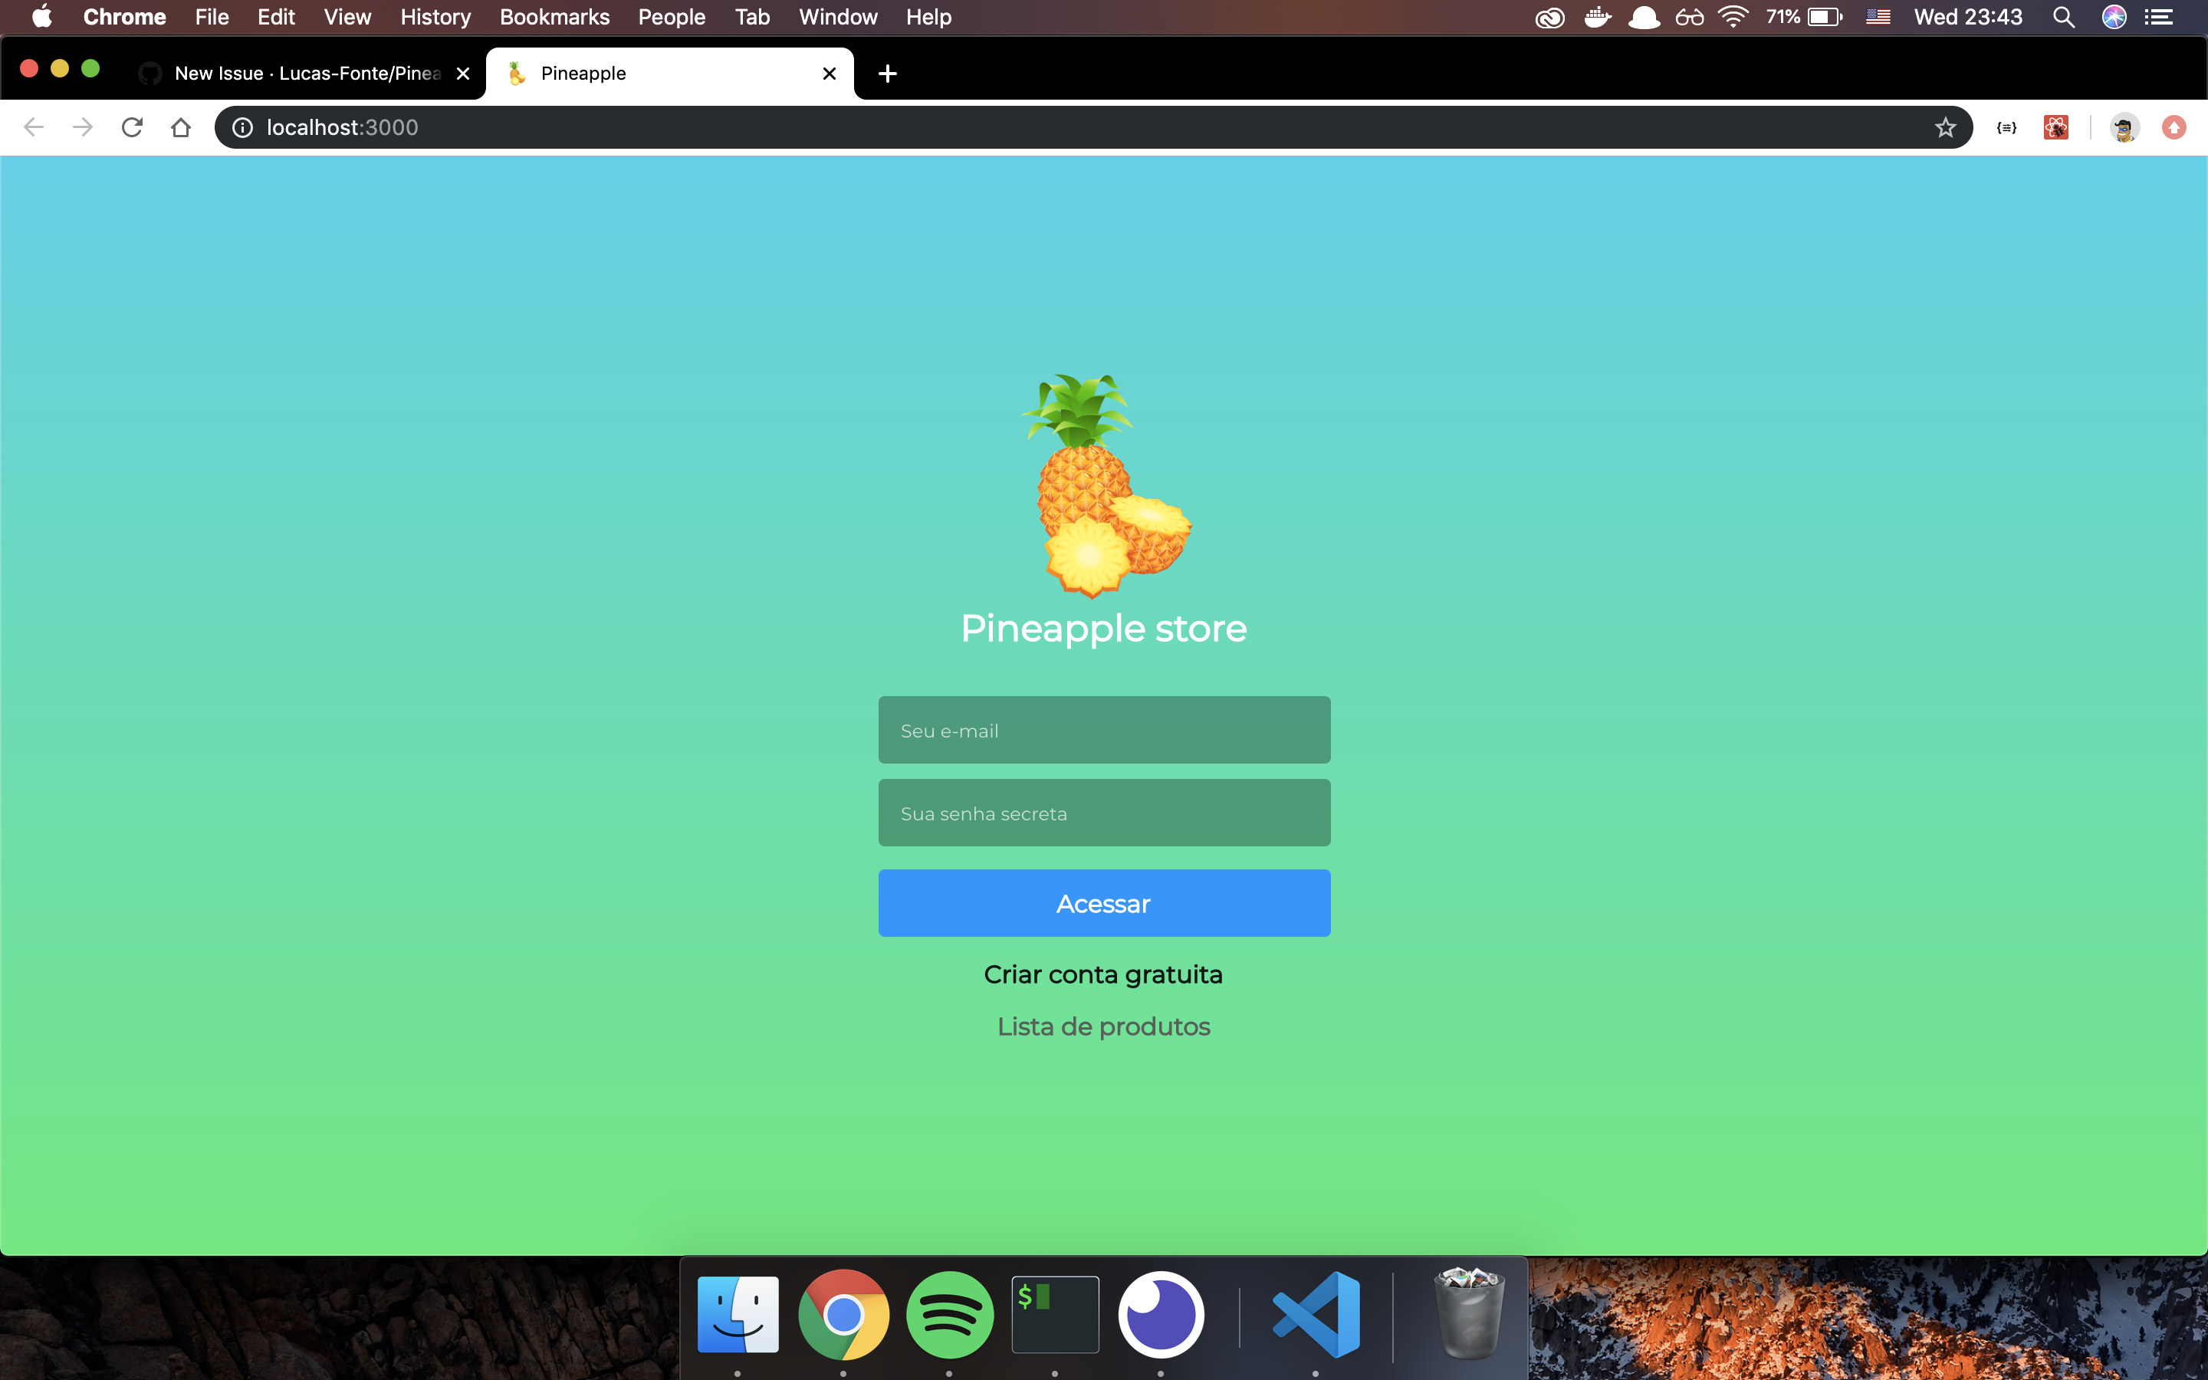The image size is (2208, 1380).
Task: Open the History menu
Action: pyautogui.click(x=435, y=16)
